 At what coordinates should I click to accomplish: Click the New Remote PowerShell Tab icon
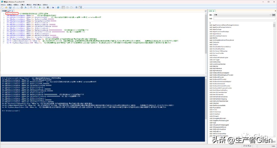tap(53, 7)
